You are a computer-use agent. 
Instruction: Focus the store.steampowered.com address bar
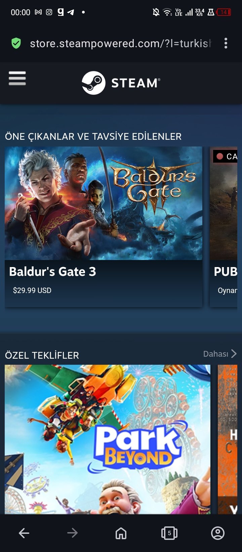tap(121, 43)
